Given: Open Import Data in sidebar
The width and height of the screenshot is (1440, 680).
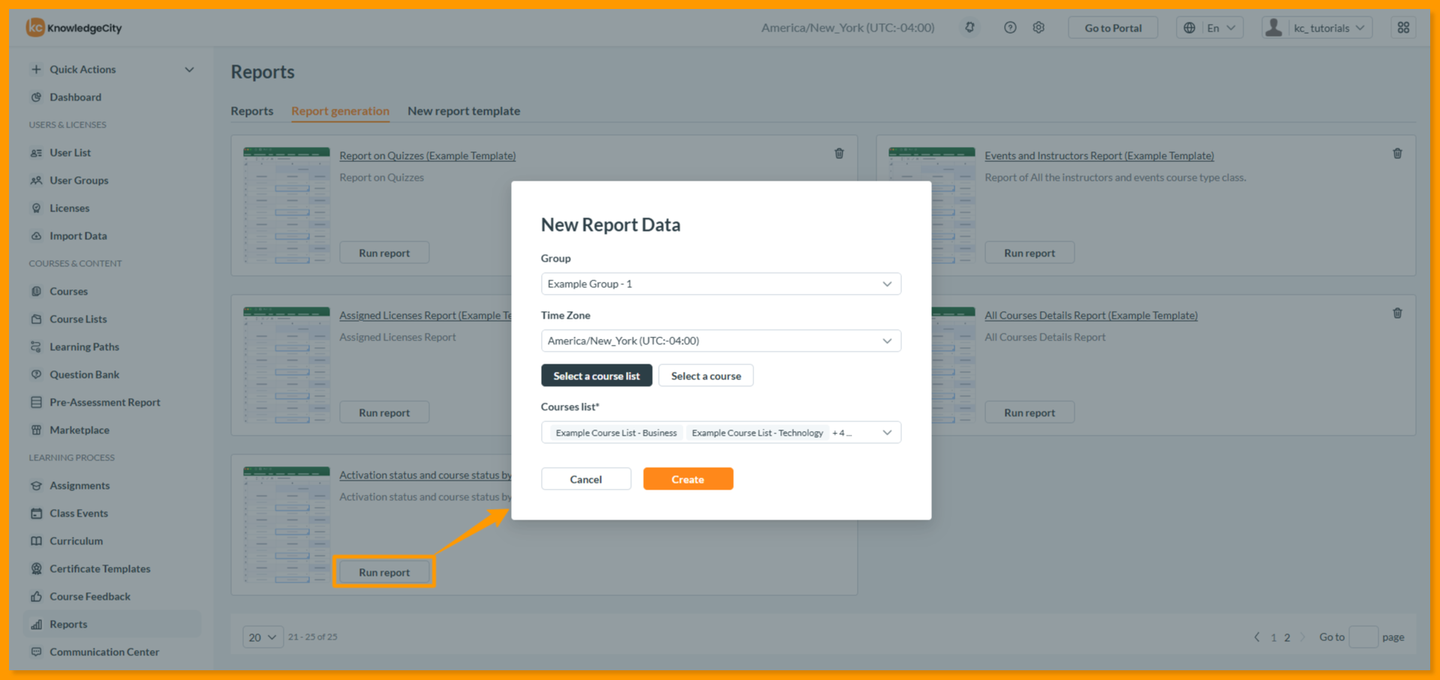Looking at the screenshot, I should tap(78, 235).
